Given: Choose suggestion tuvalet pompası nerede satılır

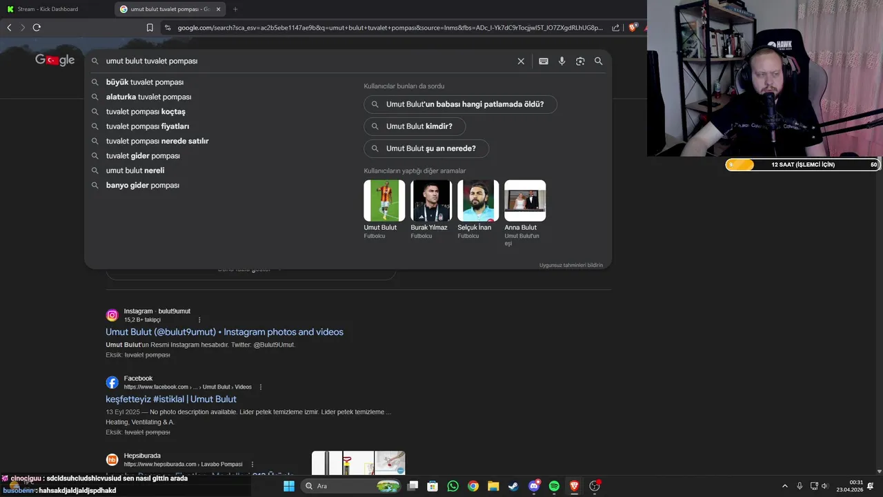Looking at the screenshot, I should (157, 141).
